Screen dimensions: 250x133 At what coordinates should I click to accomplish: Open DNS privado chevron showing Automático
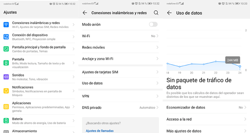(157, 107)
